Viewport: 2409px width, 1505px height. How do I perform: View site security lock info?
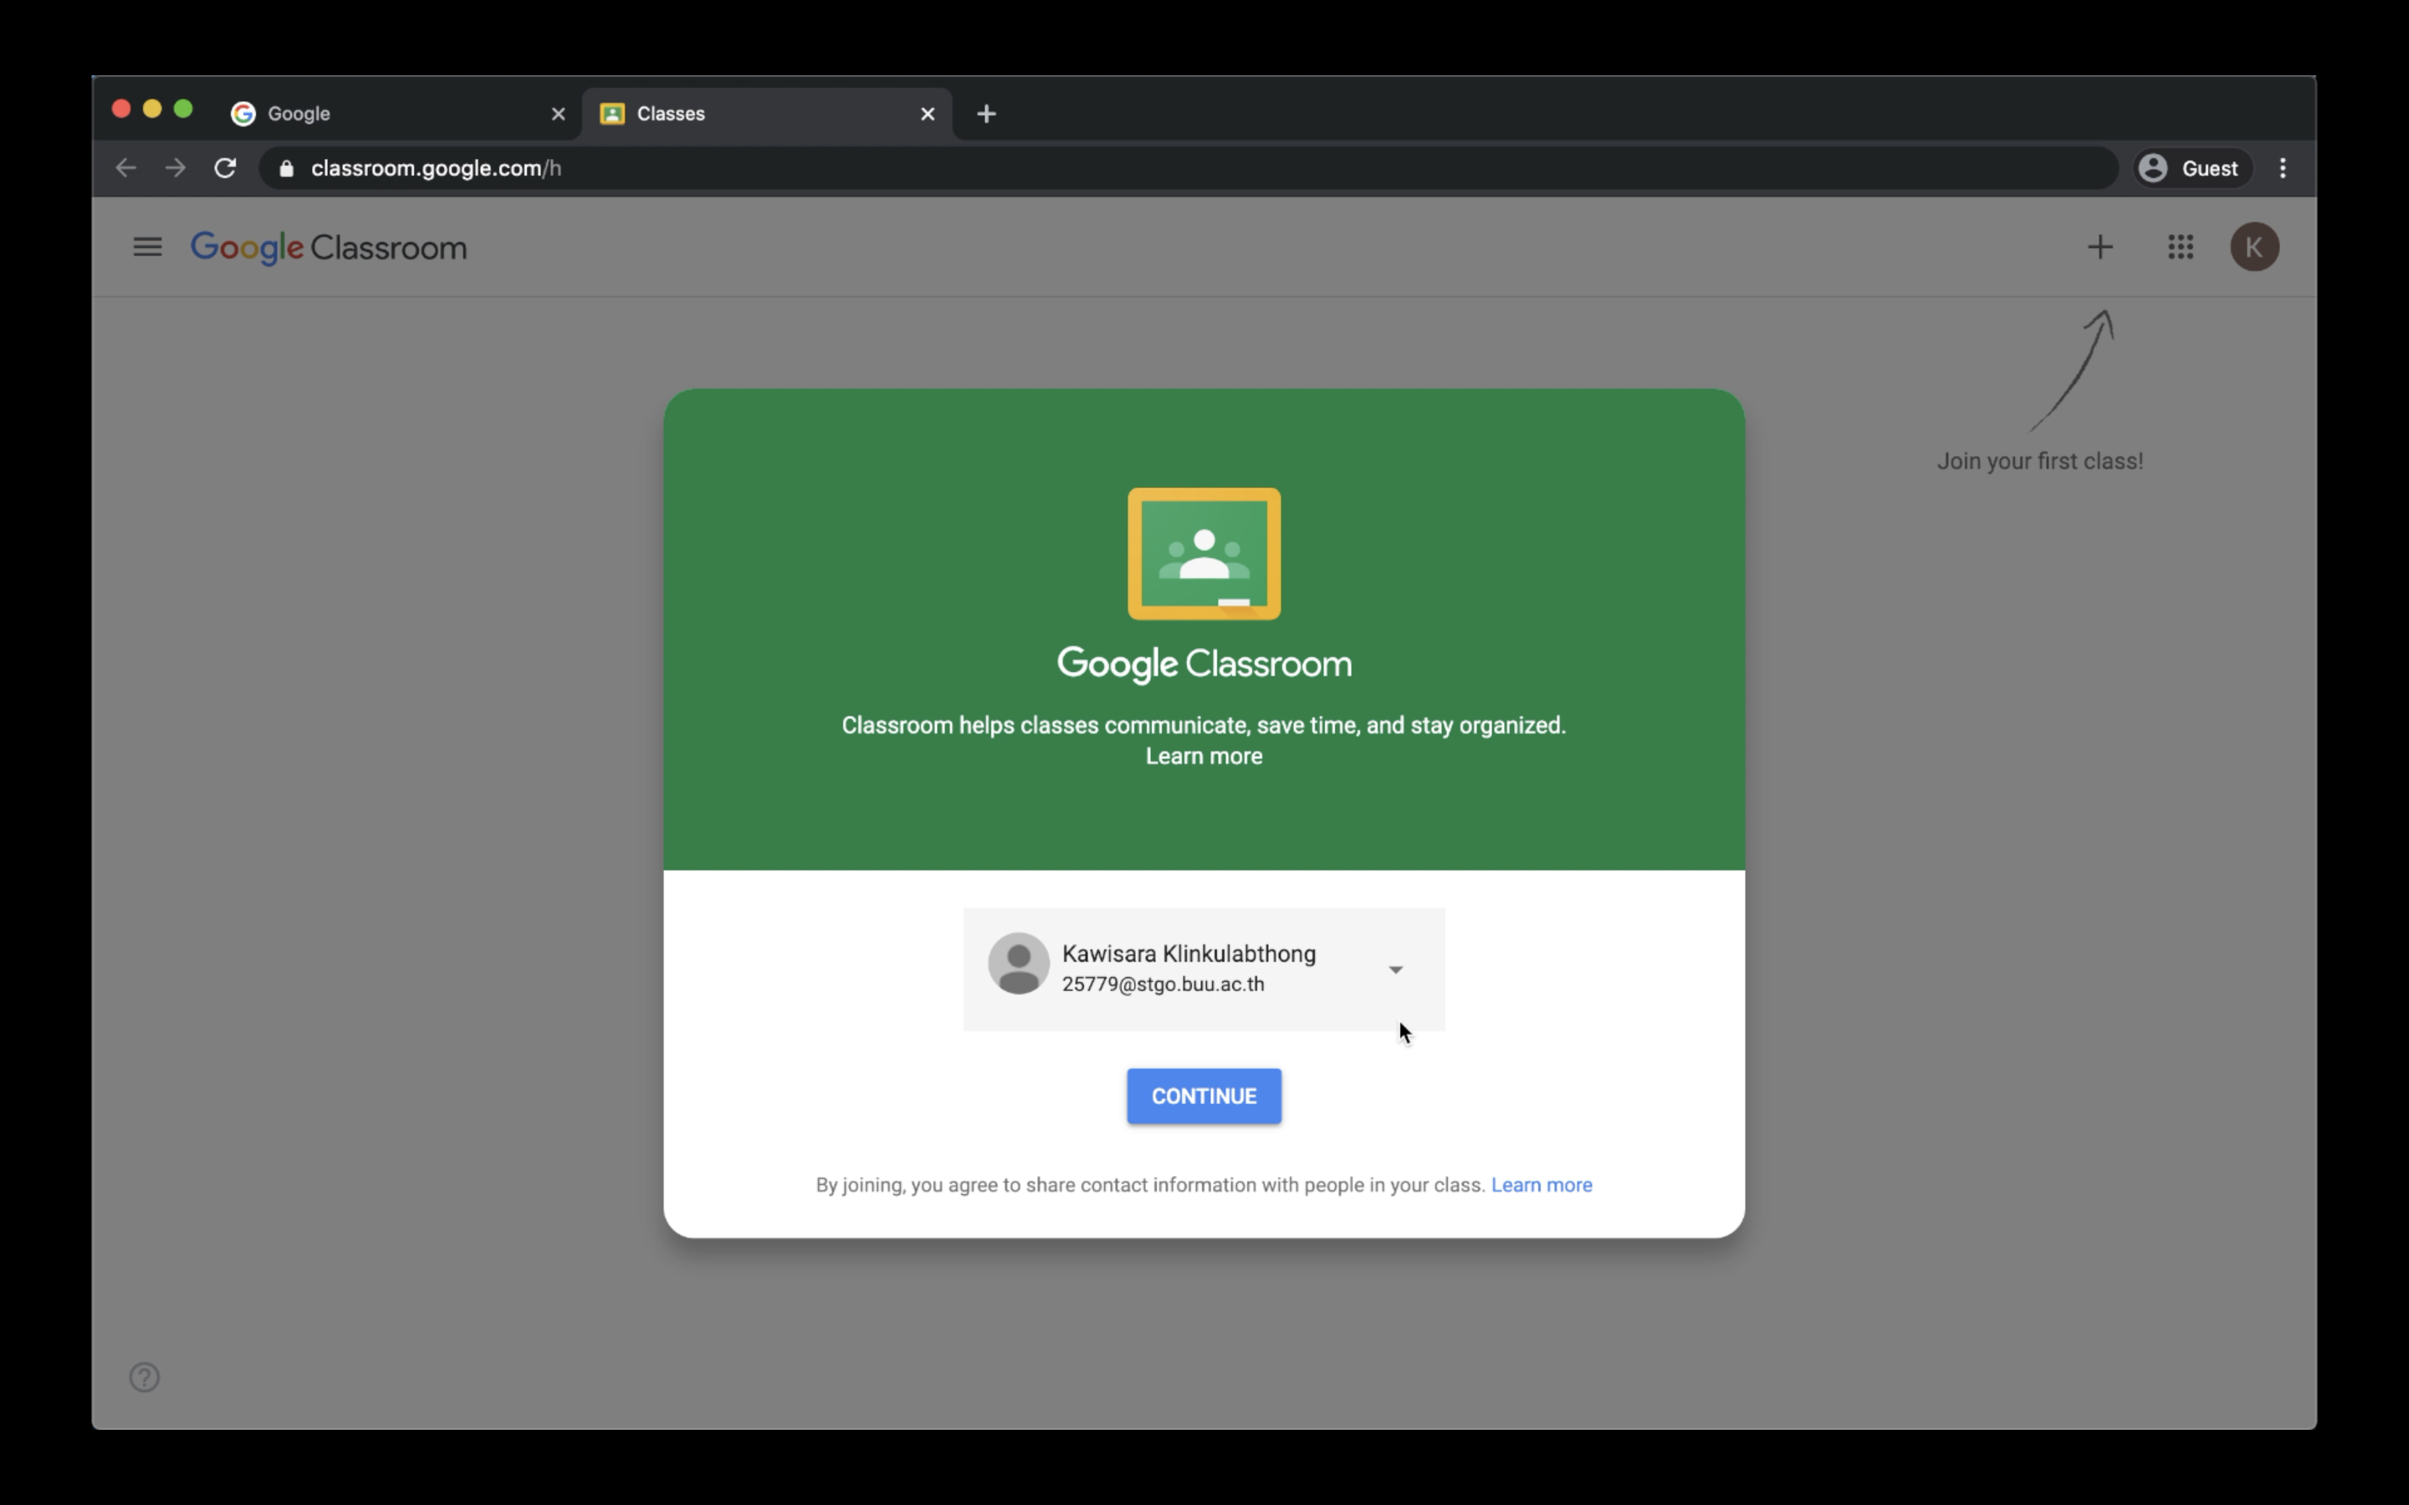(287, 168)
